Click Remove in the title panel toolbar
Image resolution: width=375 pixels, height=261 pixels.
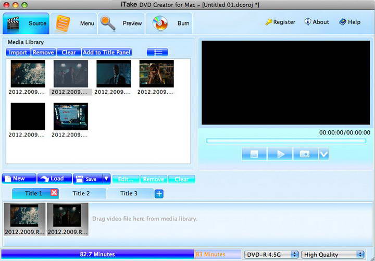154,179
